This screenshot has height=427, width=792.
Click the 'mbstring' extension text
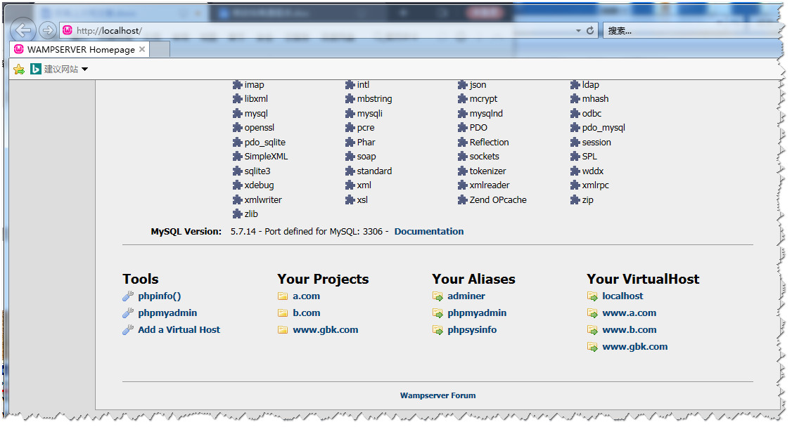[374, 99]
